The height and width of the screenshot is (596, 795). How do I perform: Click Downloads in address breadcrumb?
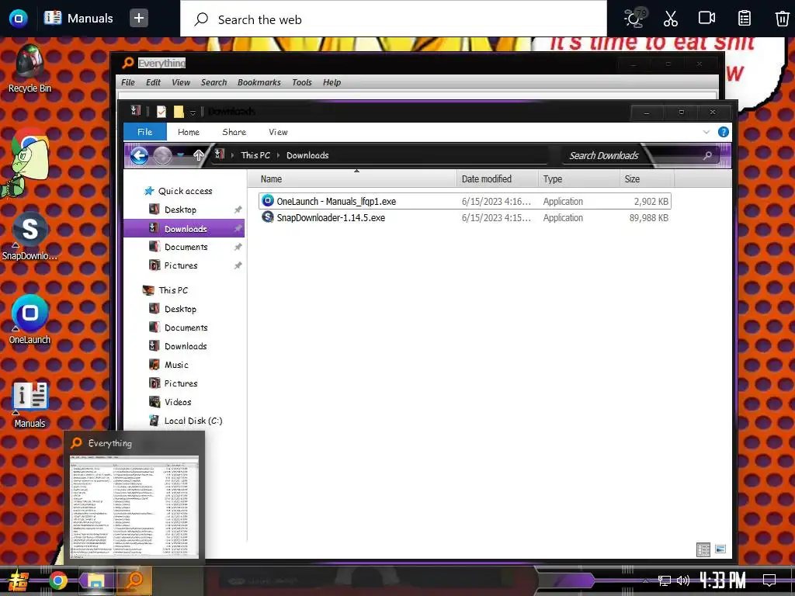pyautogui.click(x=307, y=155)
